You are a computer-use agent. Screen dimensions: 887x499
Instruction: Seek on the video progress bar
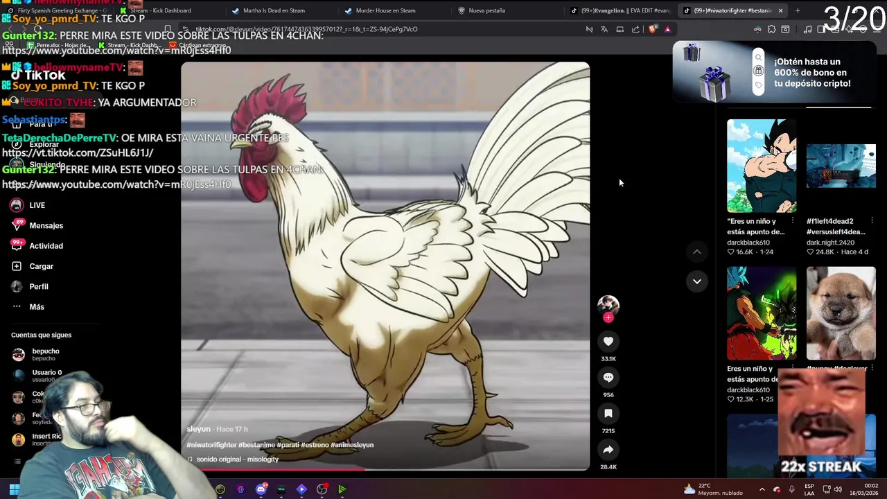(x=385, y=469)
